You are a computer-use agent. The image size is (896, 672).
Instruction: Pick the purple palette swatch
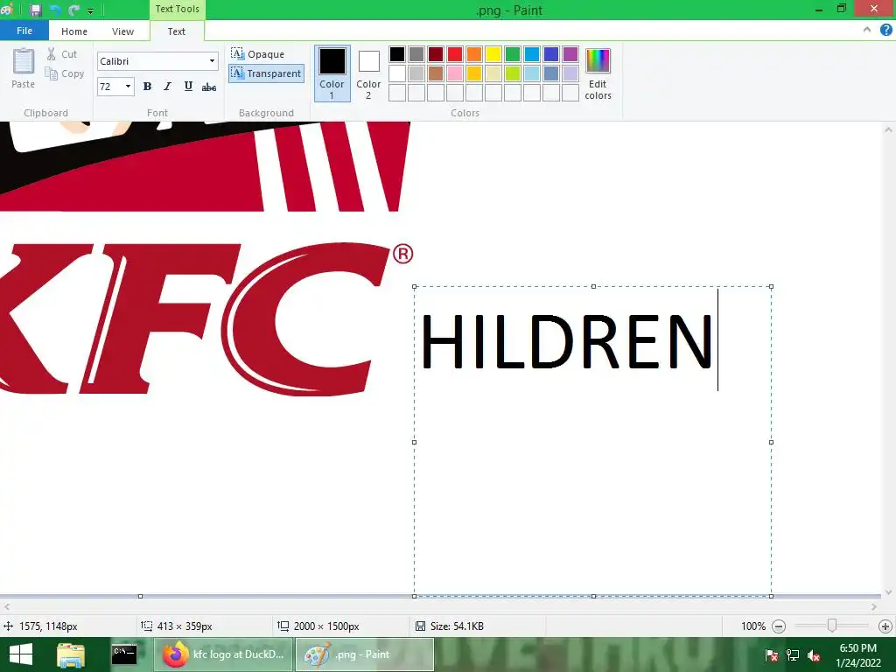pyautogui.click(x=570, y=54)
